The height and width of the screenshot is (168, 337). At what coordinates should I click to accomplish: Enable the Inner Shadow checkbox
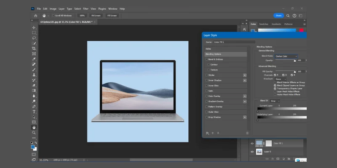(x=206, y=80)
